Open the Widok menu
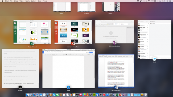 click(x=21, y=1)
